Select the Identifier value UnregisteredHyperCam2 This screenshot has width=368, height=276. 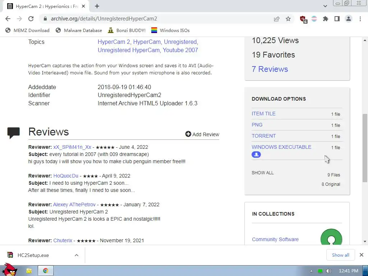[x=129, y=95]
